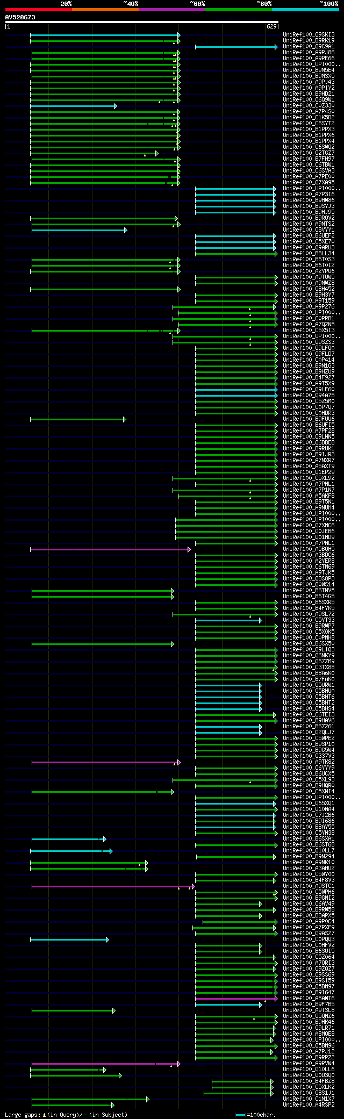Select the UniRef100_C5XNI4 label
This screenshot has height=1119, width=344.
(x=309, y=792)
